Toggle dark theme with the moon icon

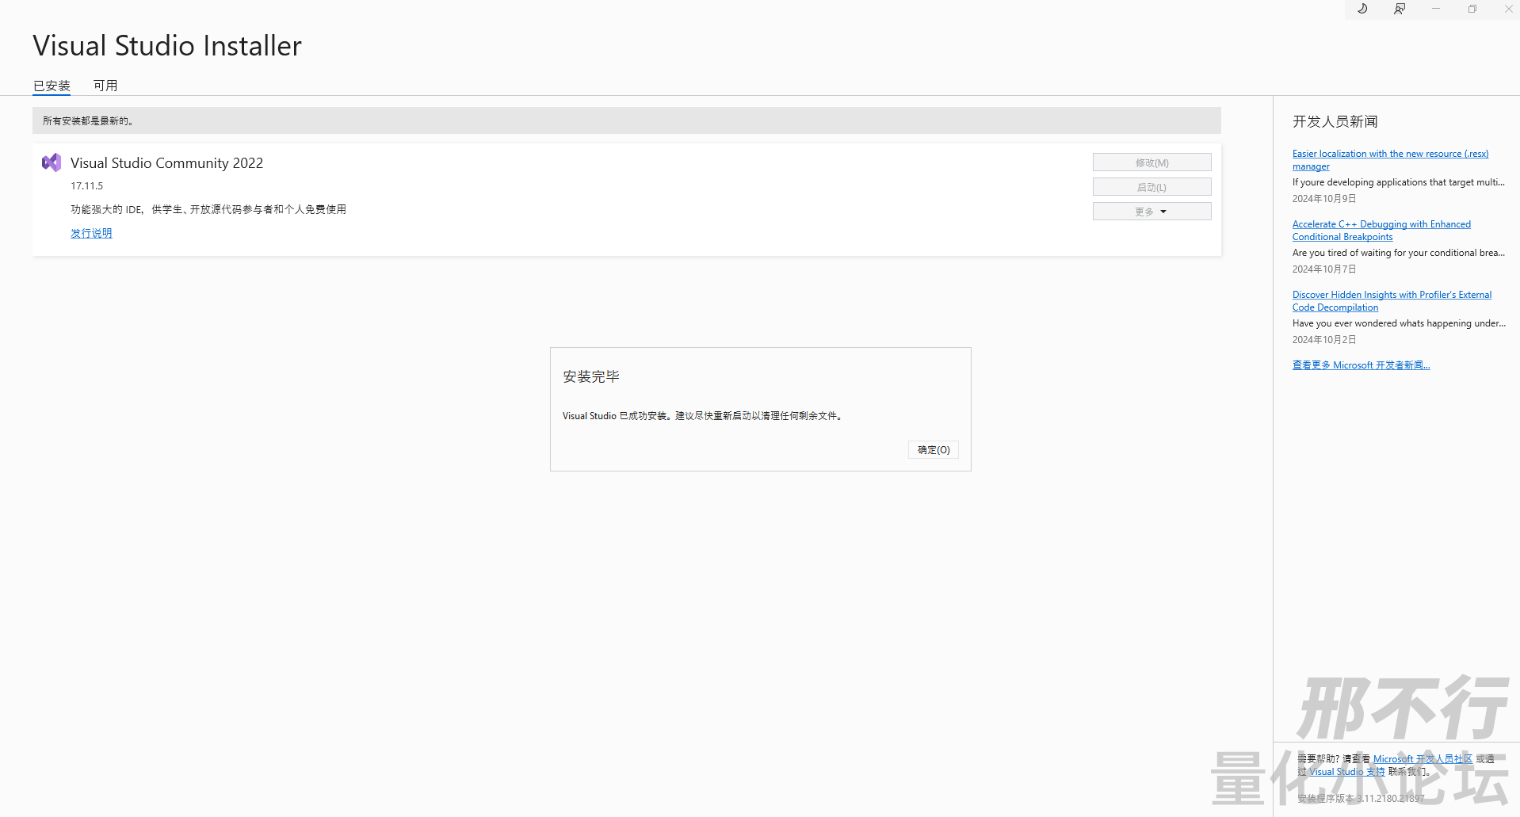pyautogui.click(x=1362, y=9)
